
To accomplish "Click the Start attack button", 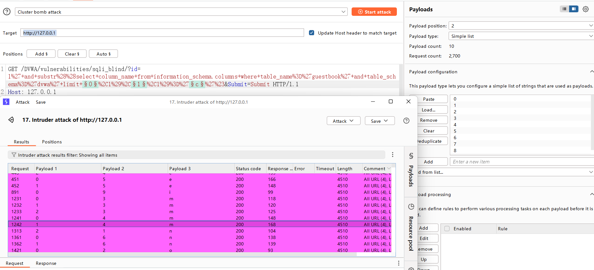I will pos(374,12).
